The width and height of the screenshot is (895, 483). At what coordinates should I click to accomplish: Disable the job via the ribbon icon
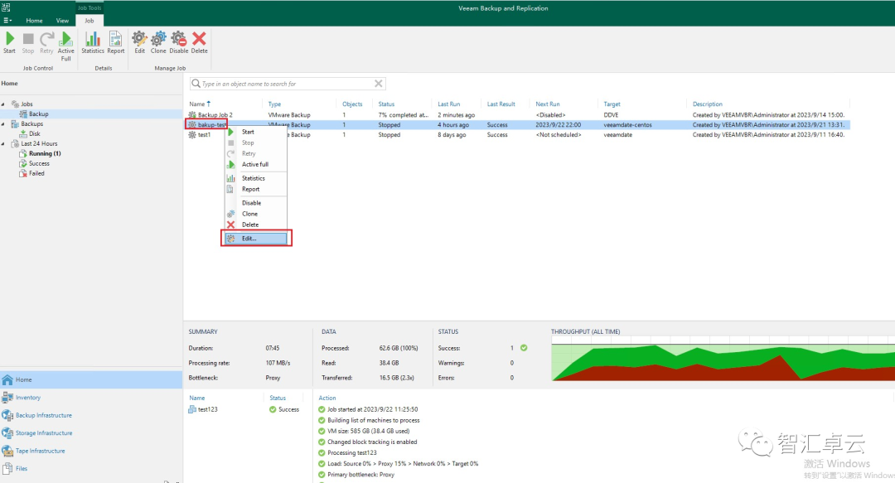178,41
